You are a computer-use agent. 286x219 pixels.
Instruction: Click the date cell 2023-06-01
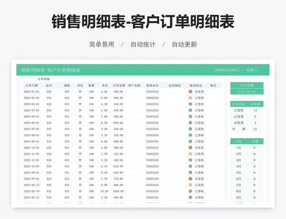point(31,123)
